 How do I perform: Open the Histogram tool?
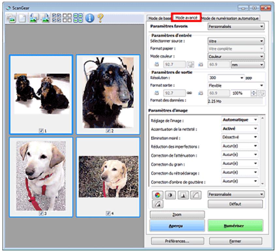point(183,195)
